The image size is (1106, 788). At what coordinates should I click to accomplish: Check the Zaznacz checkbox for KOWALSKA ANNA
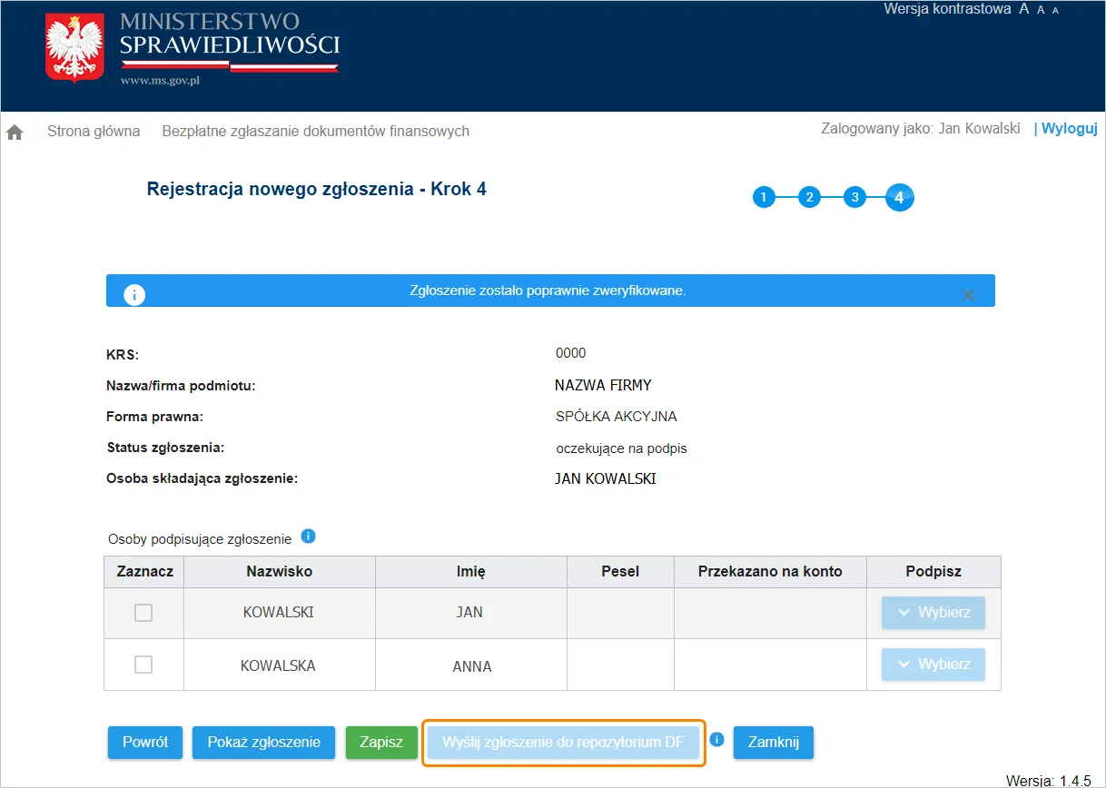click(143, 664)
